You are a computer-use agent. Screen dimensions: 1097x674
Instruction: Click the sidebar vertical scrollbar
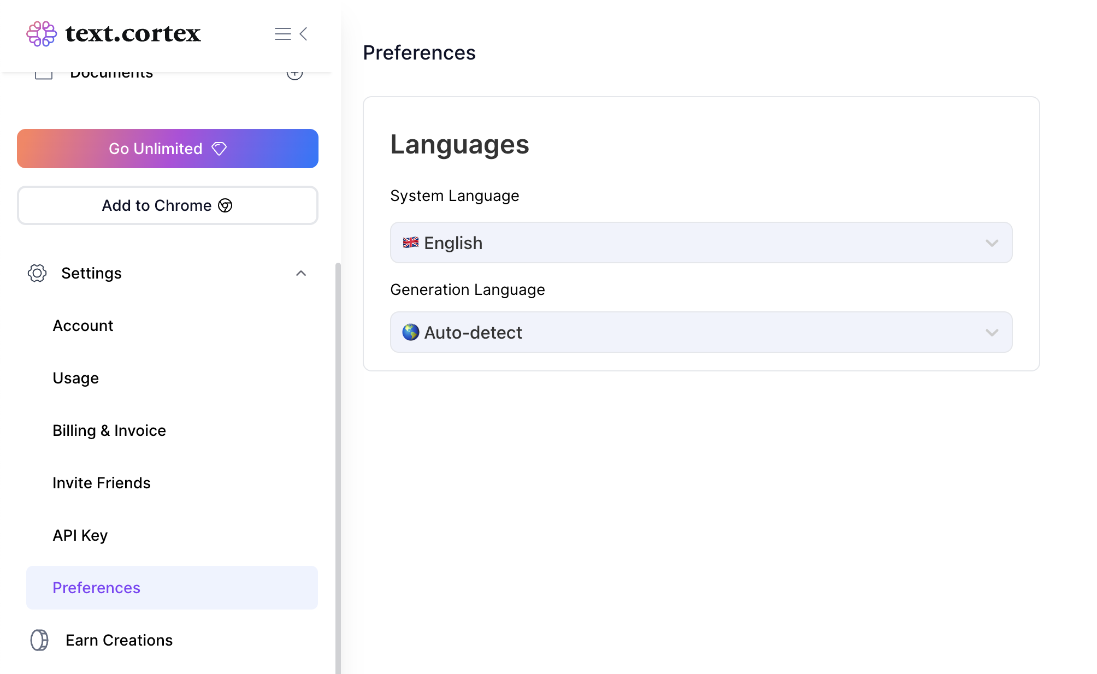point(338,468)
